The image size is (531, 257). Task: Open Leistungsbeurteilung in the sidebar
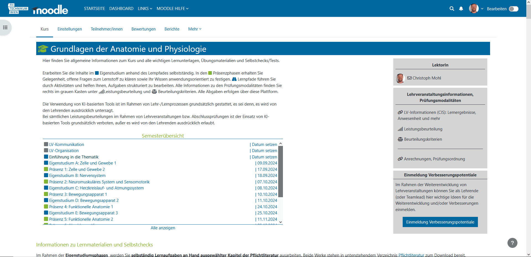pyautogui.click(x=423, y=129)
